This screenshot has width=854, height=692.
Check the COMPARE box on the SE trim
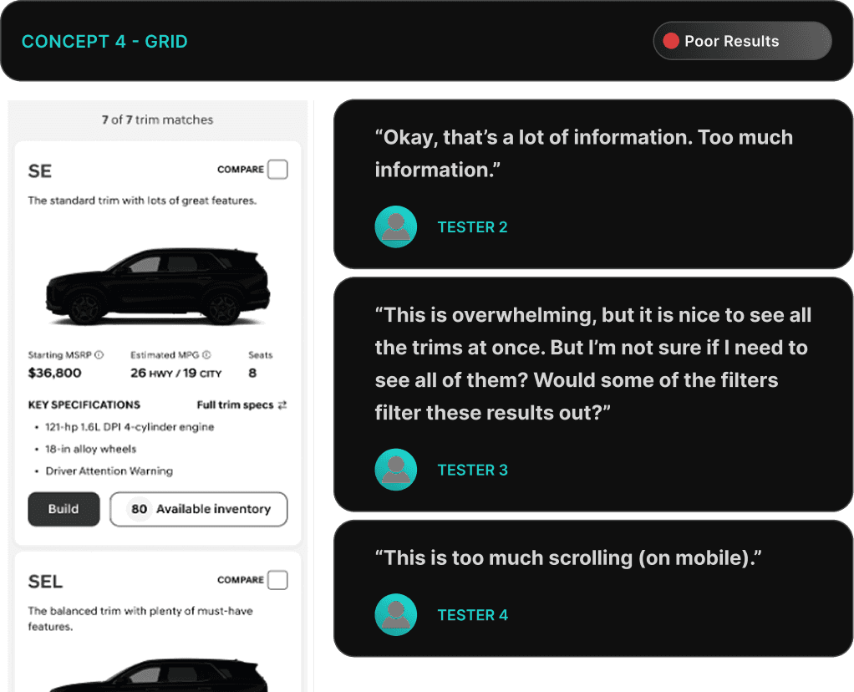point(277,170)
